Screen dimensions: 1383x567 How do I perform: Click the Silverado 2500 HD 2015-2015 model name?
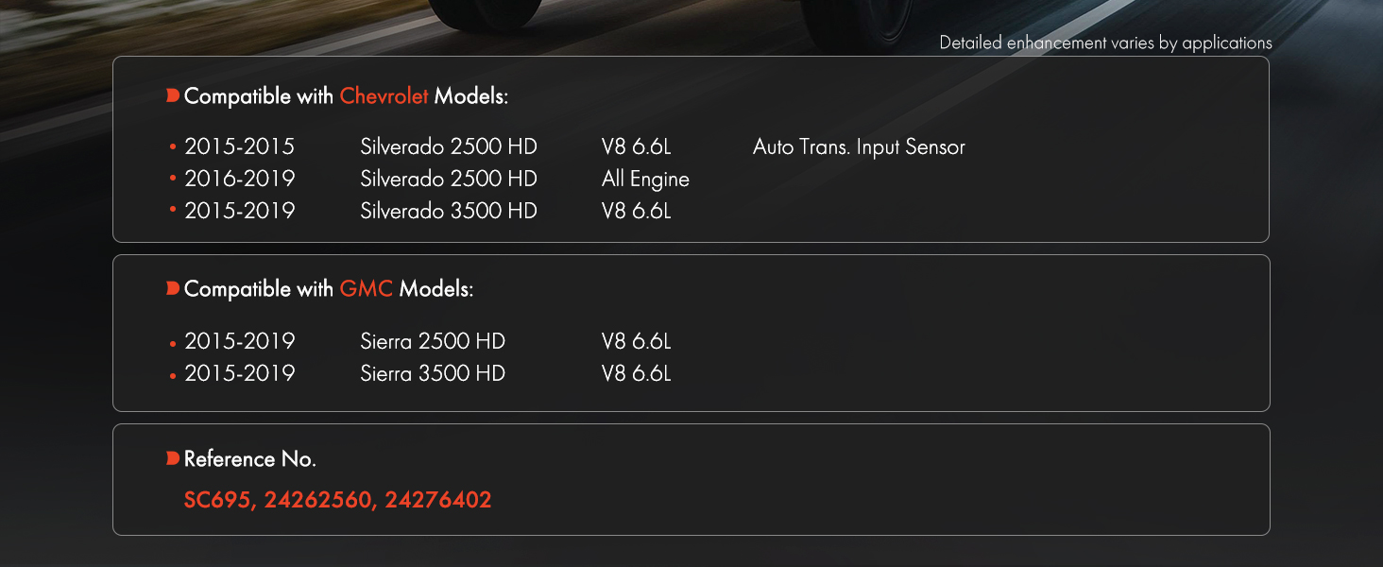[x=449, y=146]
